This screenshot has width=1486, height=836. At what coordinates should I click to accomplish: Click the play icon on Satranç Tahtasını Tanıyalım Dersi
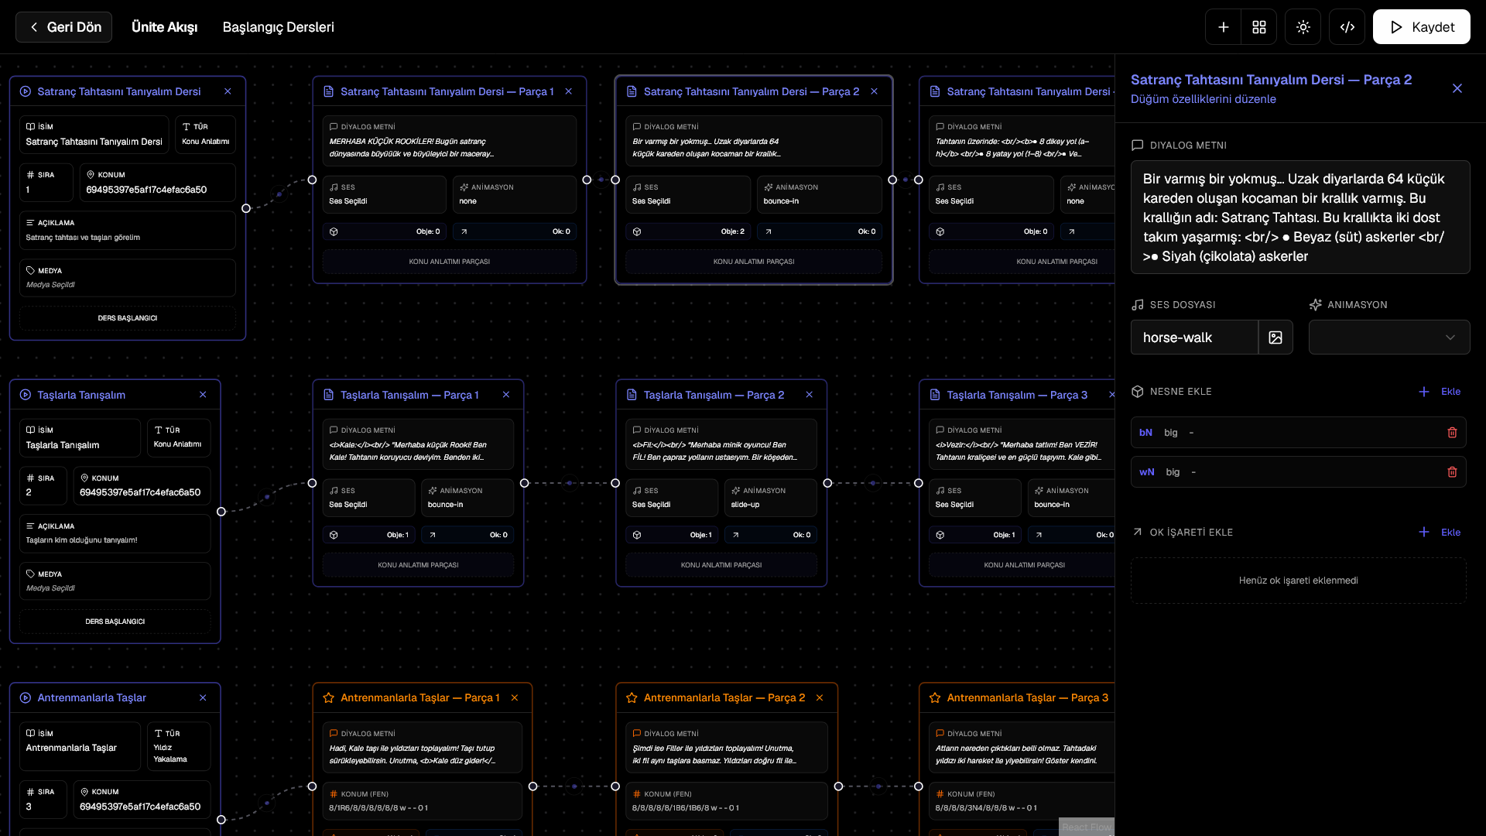pyautogui.click(x=26, y=91)
